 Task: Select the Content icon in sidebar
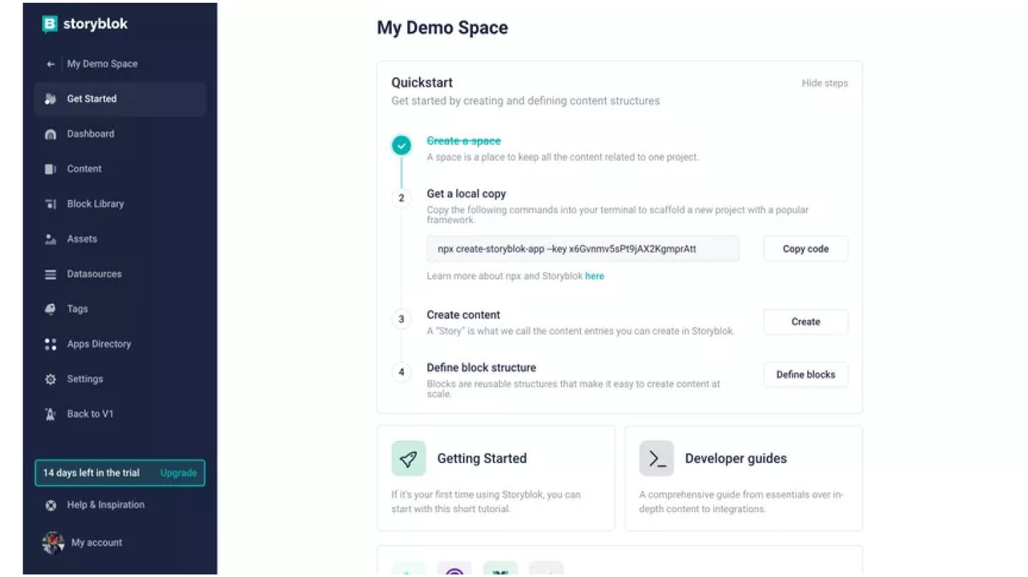[50, 169]
